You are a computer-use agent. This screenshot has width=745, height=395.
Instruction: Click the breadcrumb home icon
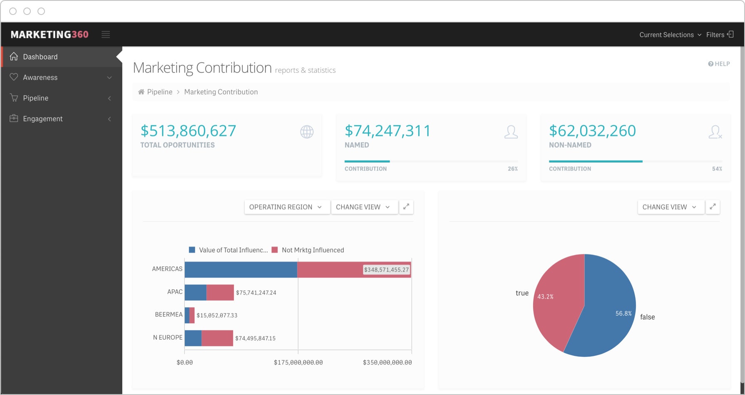click(x=141, y=92)
